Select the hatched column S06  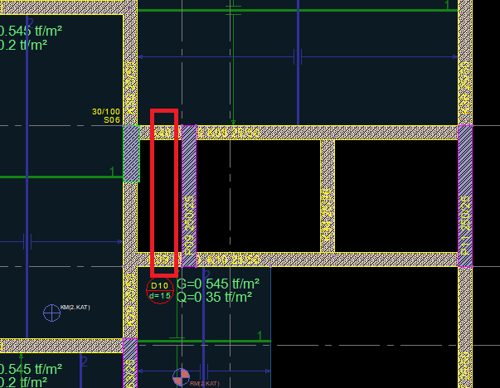(x=132, y=153)
